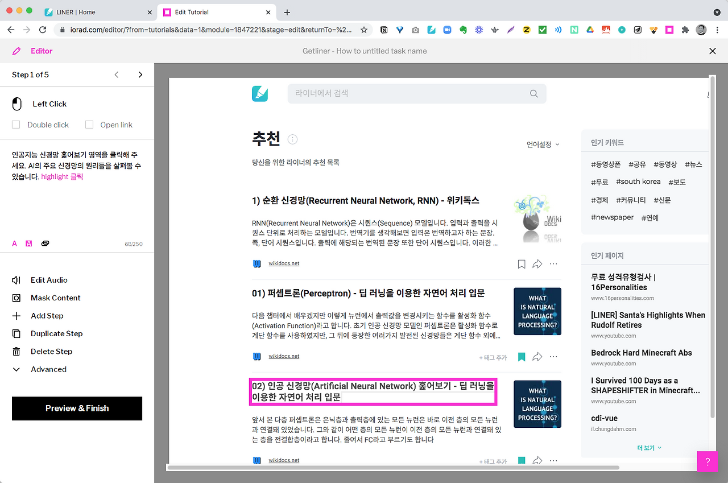This screenshot has width=728, height=483.
Task: Open the 언어설정 dropdown
Action: click(543, 145)
